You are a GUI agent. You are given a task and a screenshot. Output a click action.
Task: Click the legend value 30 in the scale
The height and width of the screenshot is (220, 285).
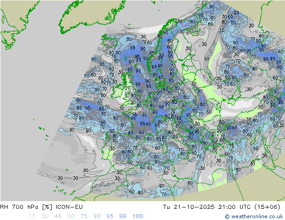[x=45, y=216]
